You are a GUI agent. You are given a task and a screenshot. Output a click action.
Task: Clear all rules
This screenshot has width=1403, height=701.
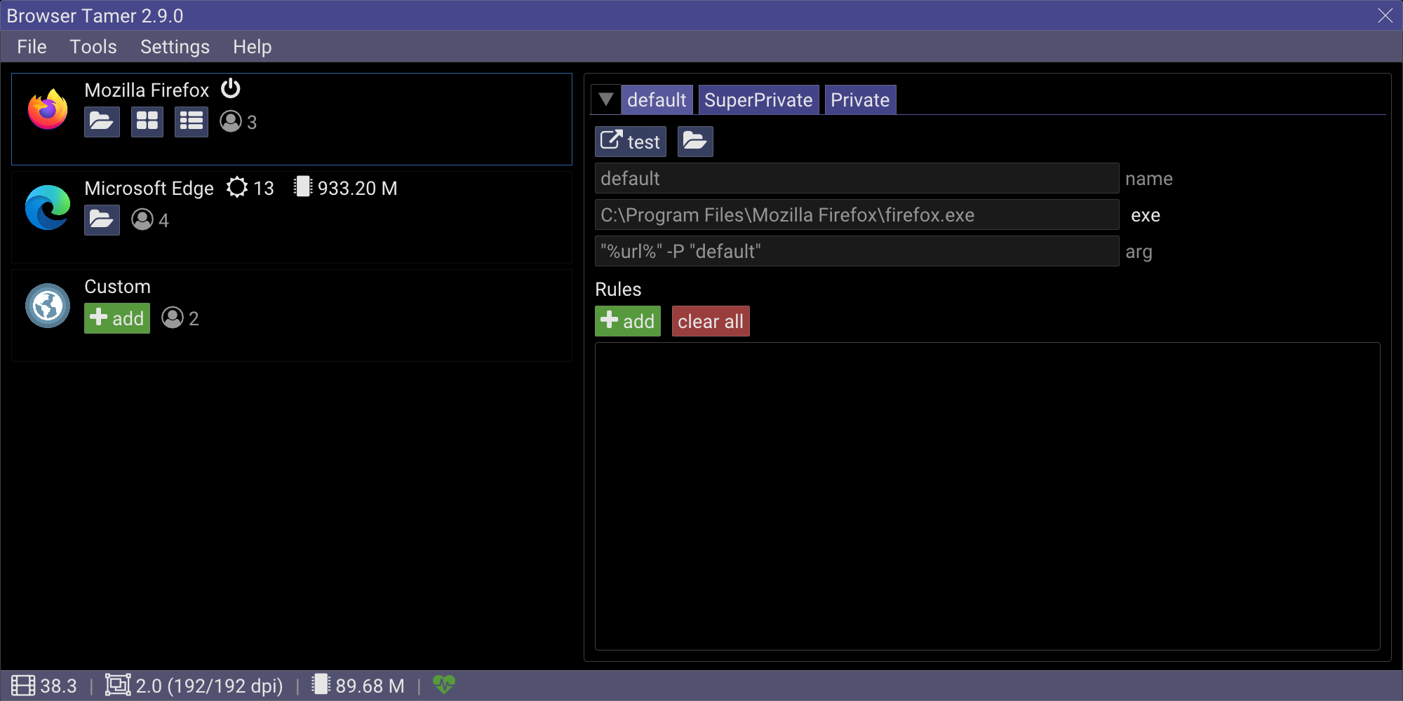point(711,321)
